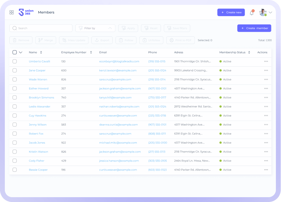Click the Create member button
Image resolution: width=281 pixels, height=202 pixels.
click(x=254, y=28)
